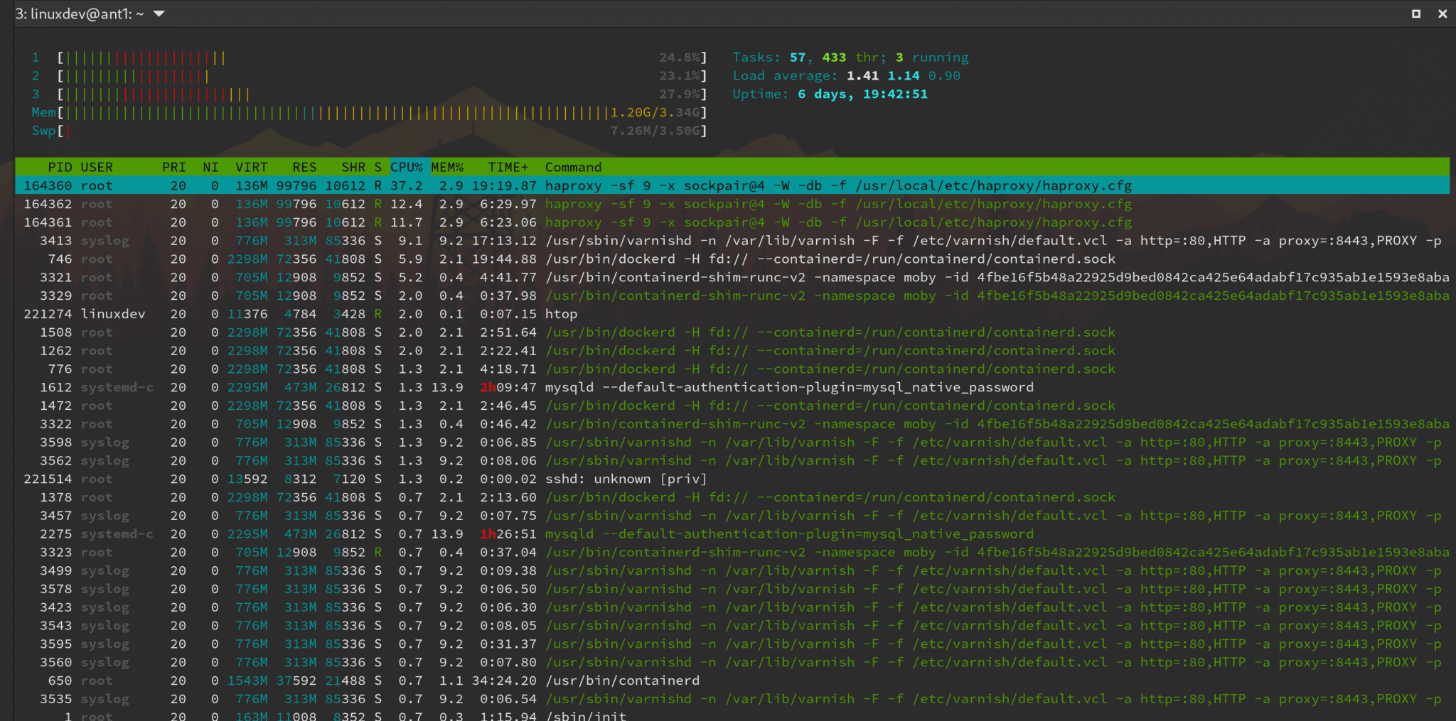
Task: Select the RES column header
Action: coord(304,167)
